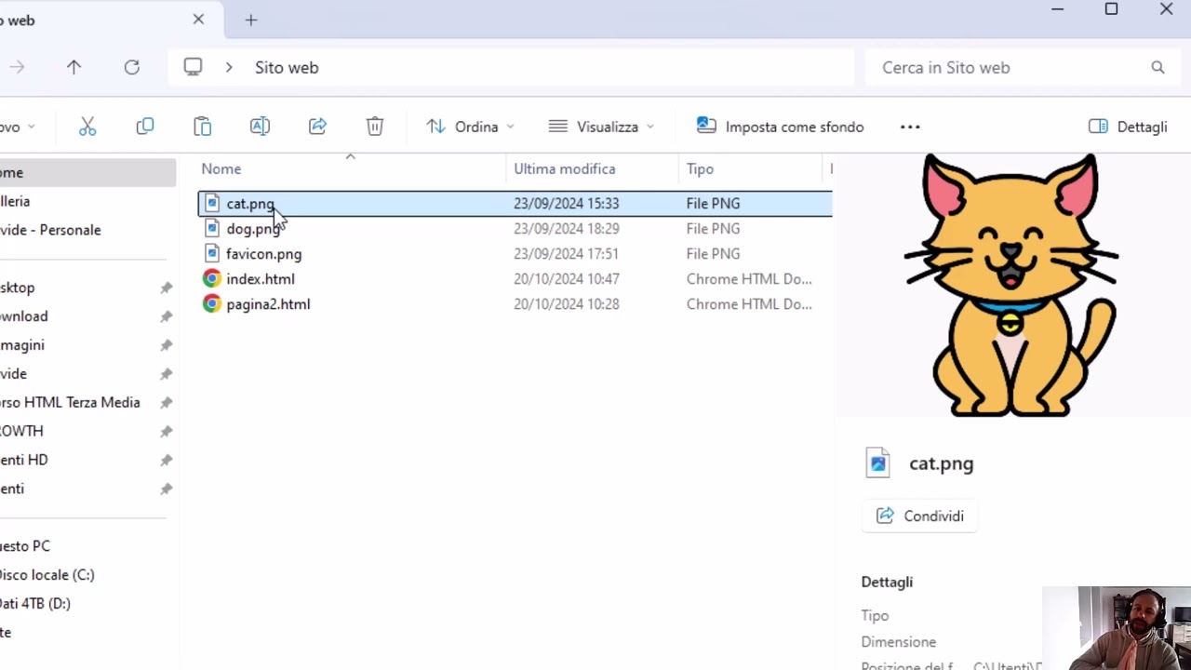The width and height of the screenshot is (1191, 670).
Task: Click Imposta come sfondo in the toolbar
Action: click(780, 127)
